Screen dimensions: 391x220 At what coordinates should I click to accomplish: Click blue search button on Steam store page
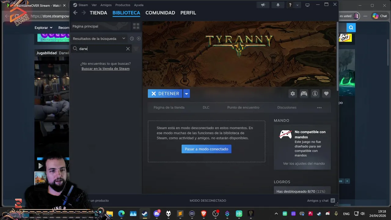[x=351, y=28]
